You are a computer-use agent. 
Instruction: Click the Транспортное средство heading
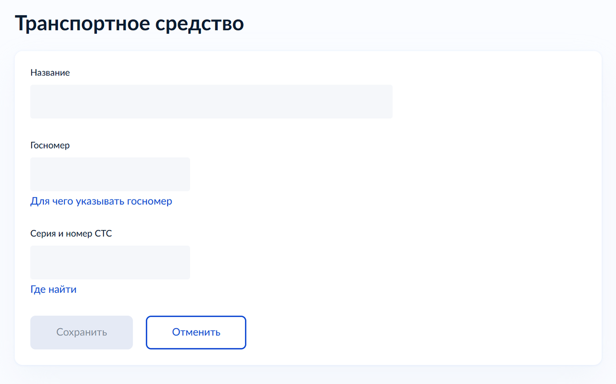pyautogui.click(x=130, y=22)
